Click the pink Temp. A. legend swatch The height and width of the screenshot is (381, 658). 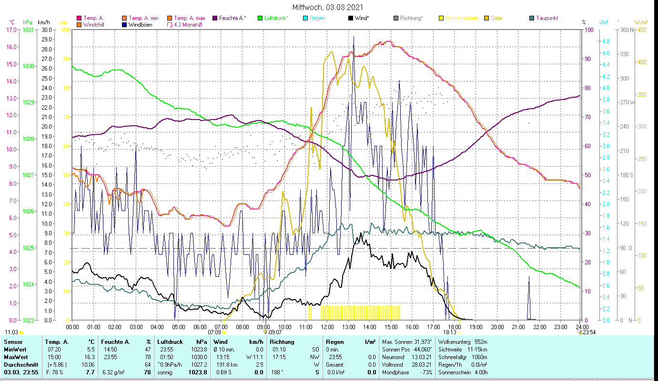tap(79, 18)
